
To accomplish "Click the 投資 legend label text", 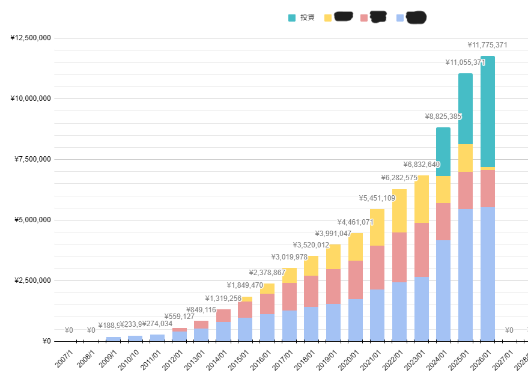I will click(308, 18).
